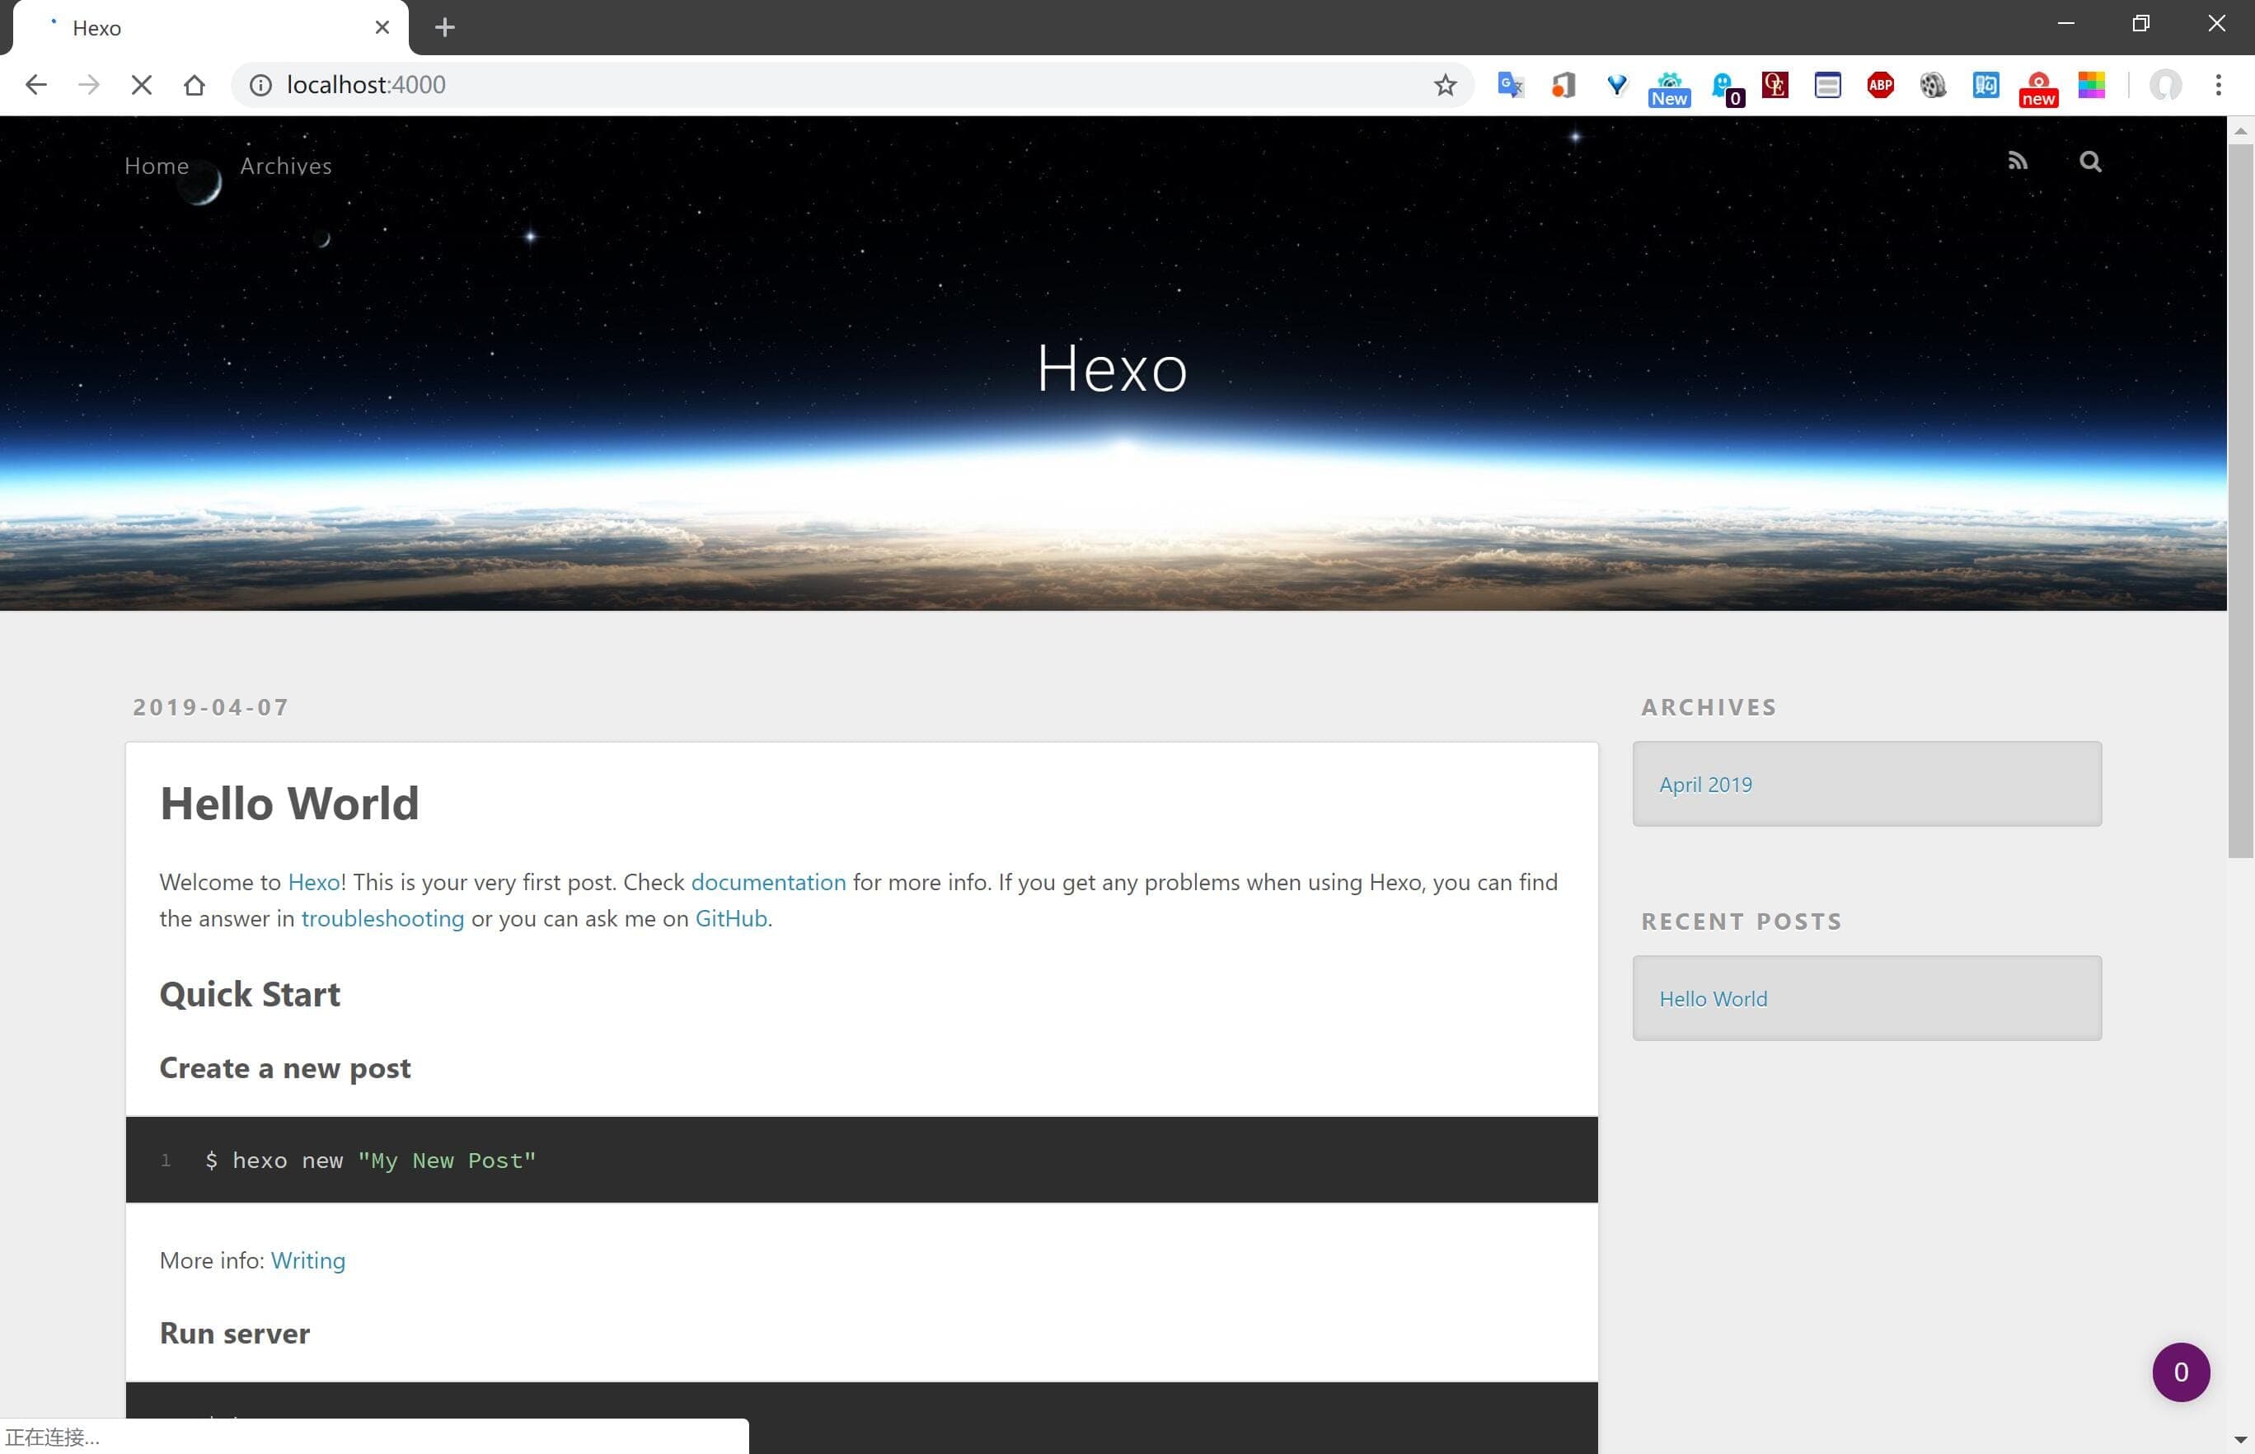The height and width of the screenshot is (1454, 2255).
Task: Open the Google Translate extension icon
Action: tap(1510, 85)
